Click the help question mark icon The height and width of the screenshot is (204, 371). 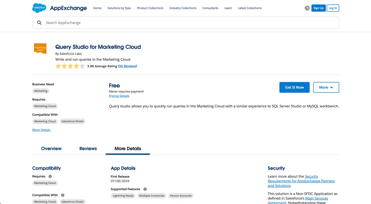307,8
